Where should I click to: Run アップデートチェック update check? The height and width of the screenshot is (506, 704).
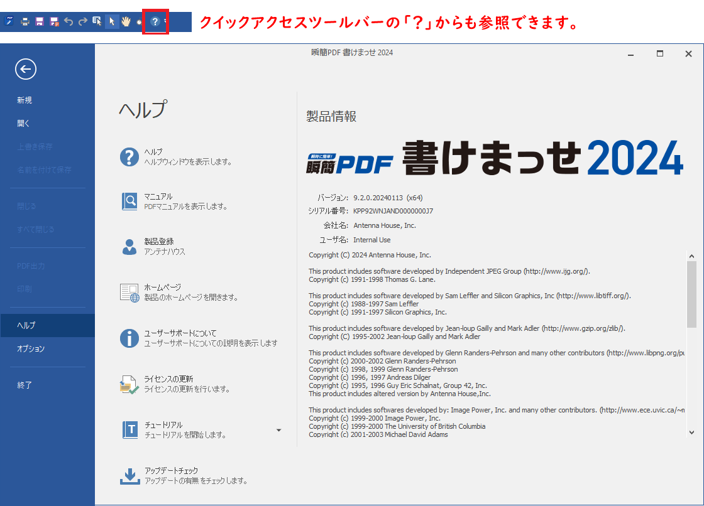184,475
